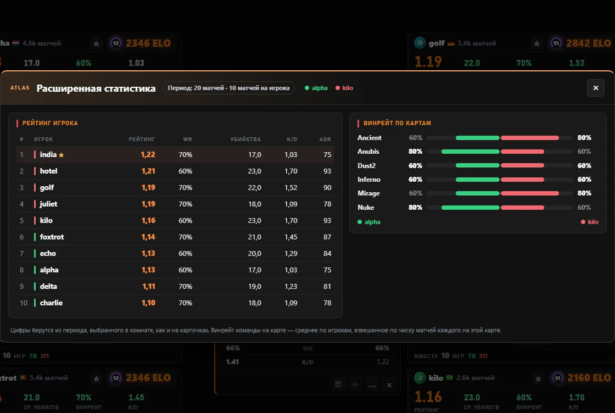This screenshot has height=413, width=615.
Task: Click the Inferno map name
Action: coord(368,179)
